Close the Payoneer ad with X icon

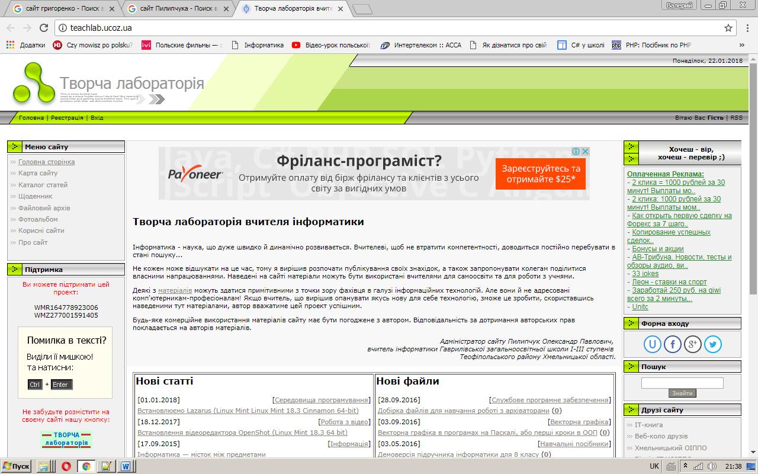585,152
